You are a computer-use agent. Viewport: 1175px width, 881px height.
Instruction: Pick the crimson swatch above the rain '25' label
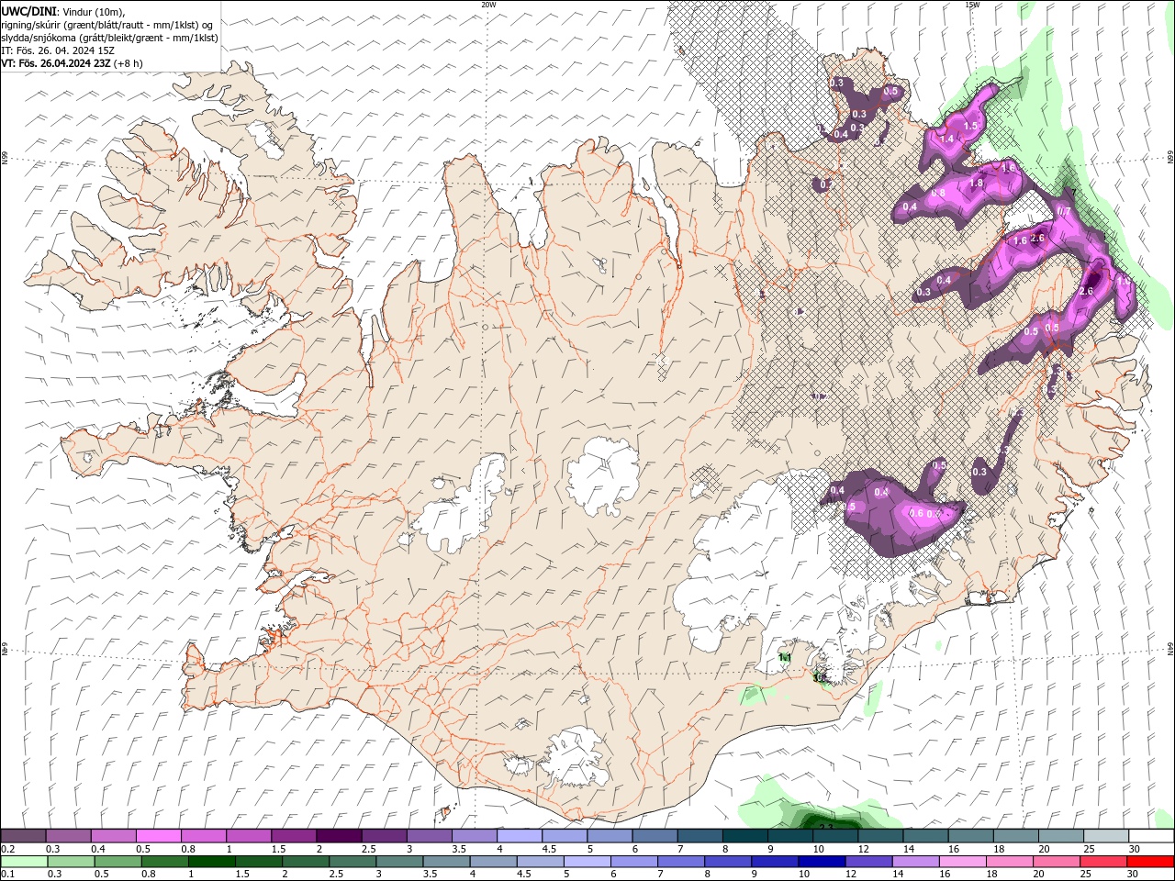pyautogui.click(x=1102, y=862)
